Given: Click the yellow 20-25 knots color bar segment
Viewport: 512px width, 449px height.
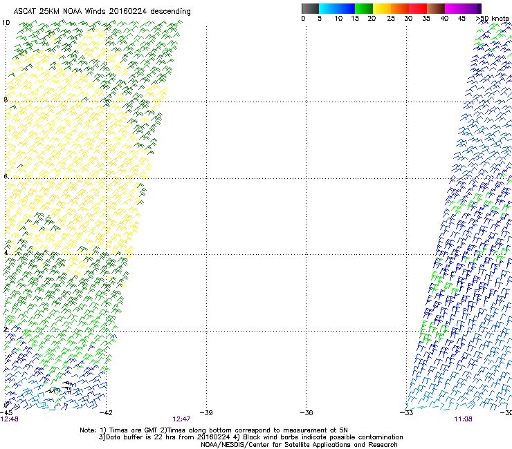Looking at the screenshot, I should 382,8.
